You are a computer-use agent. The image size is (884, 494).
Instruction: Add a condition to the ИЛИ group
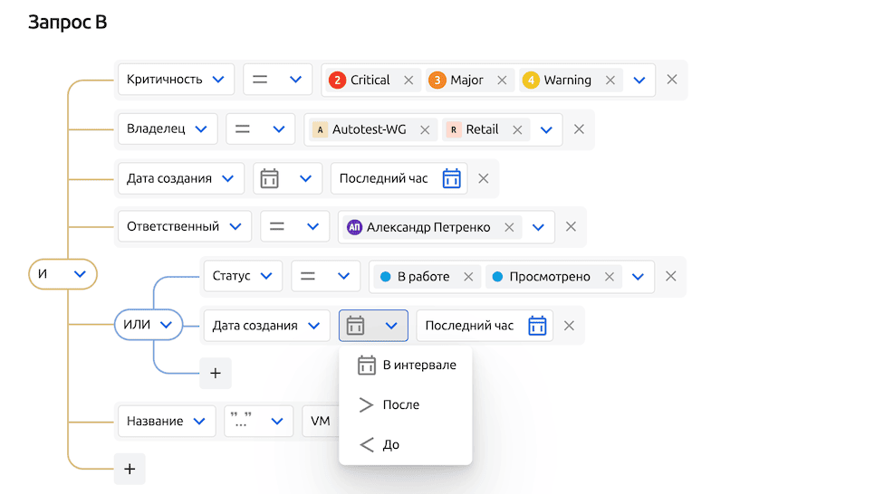(x=215, y=373)
